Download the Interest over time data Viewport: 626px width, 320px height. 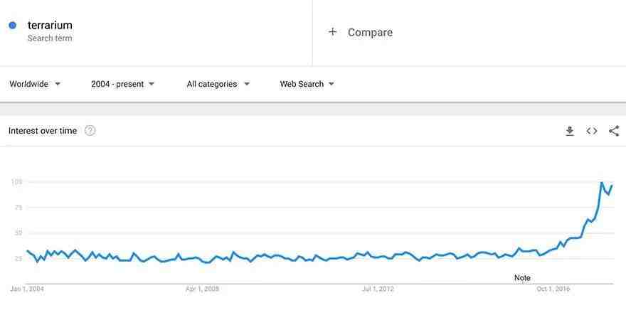pos(570,131)
